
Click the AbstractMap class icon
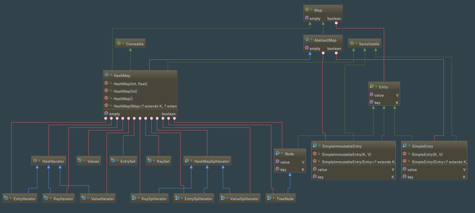pos(307,40)
